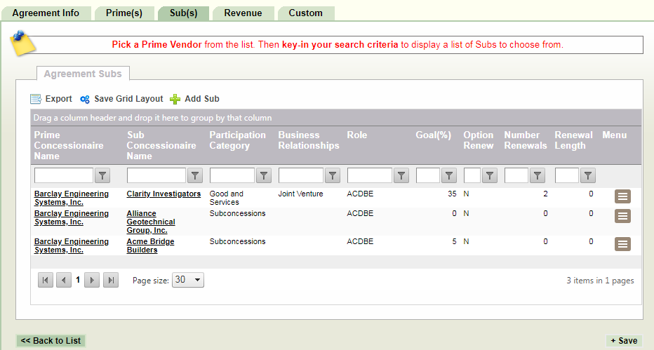Open the Alliance Geotechnical Group, Inc. link

[x=150, y=222]
